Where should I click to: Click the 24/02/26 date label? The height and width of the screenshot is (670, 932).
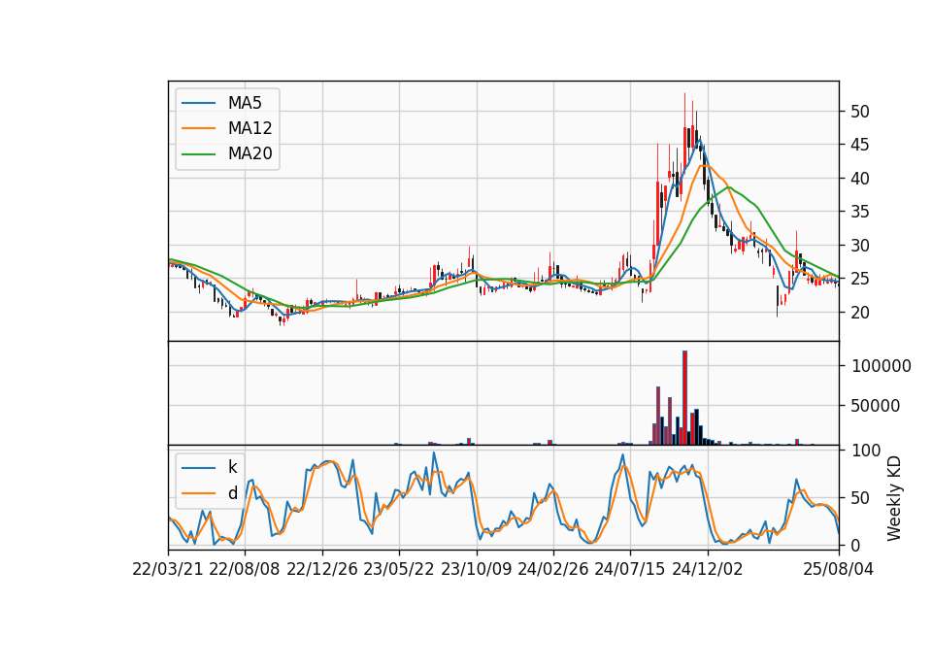coord(553,569)
